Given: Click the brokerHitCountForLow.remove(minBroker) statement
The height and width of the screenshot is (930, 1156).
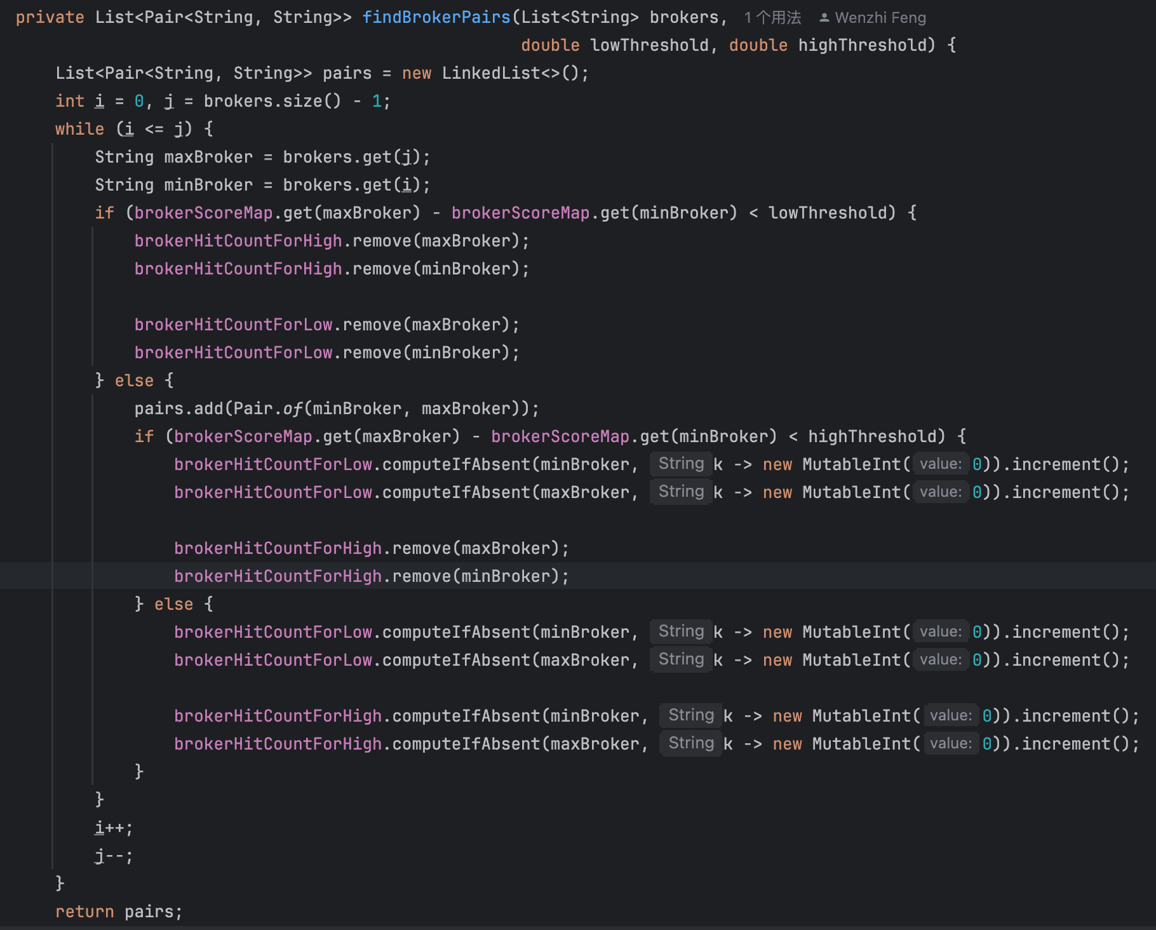Looking at the screenshot, I should point(326,353).
